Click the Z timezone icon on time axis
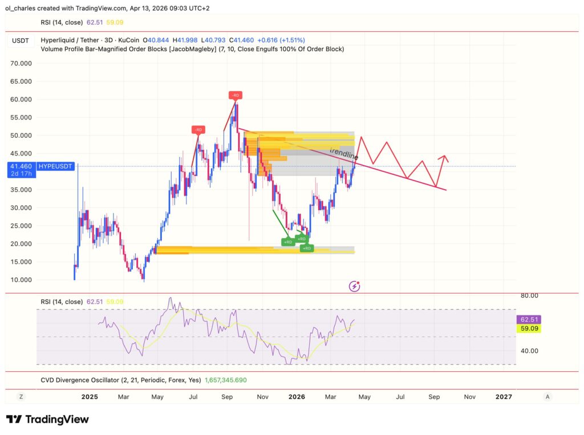The image size is (584, 435). pyautogui.click(x=21, y=396)
